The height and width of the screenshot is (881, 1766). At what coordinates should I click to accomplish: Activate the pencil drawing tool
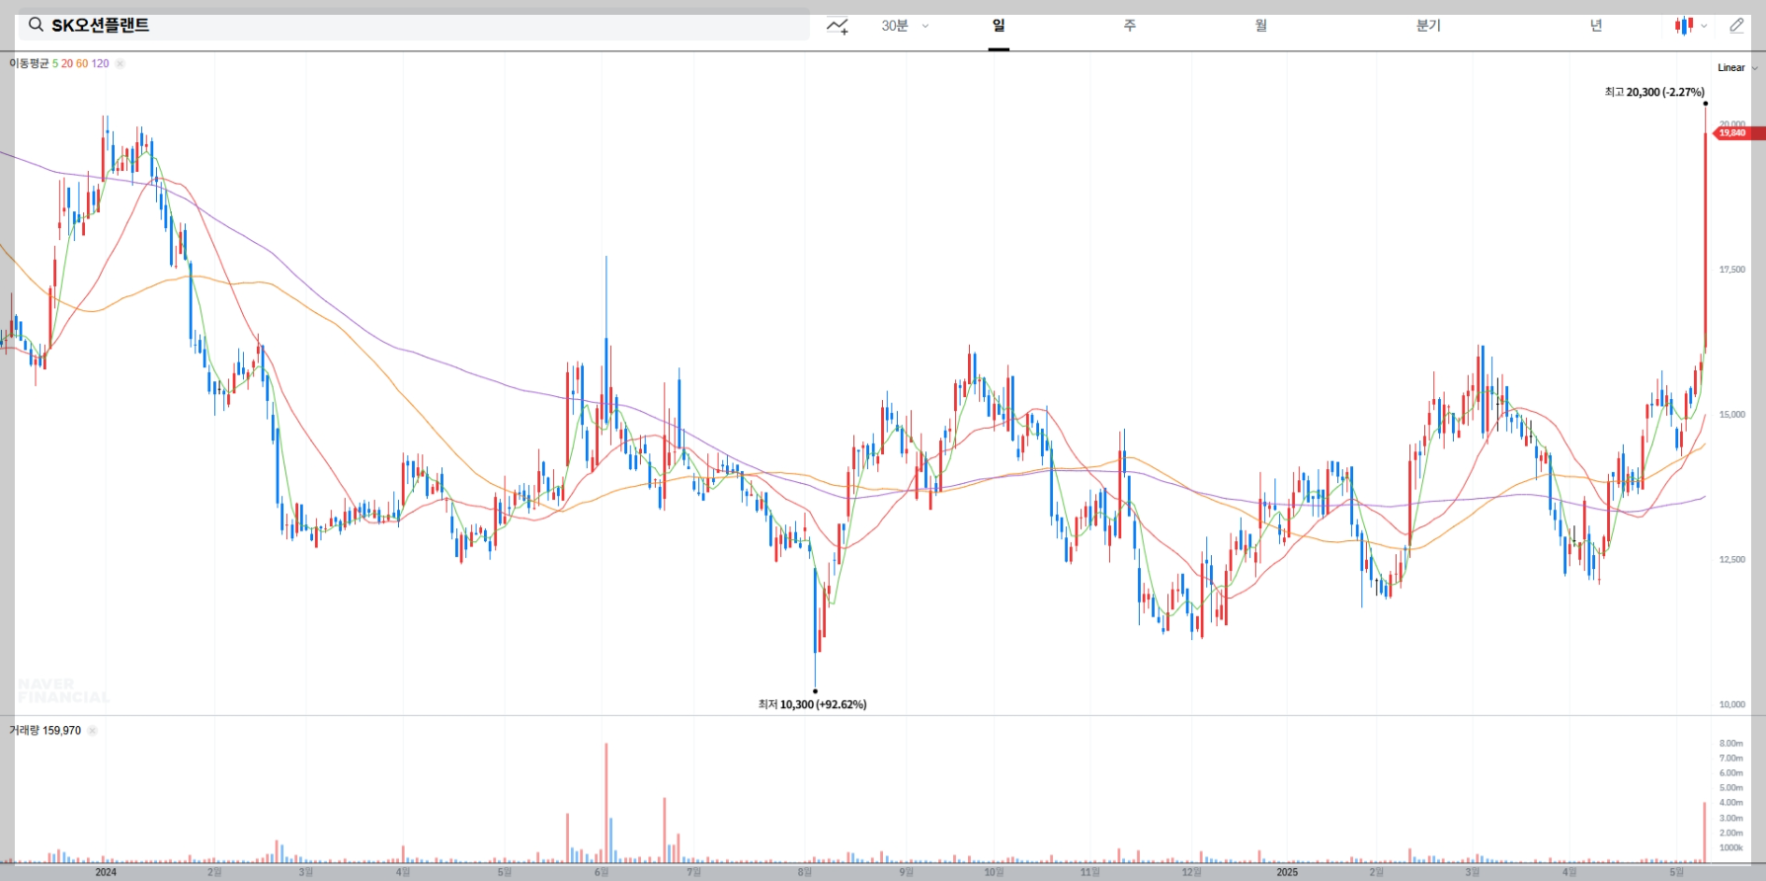[x=1737, y=26]
